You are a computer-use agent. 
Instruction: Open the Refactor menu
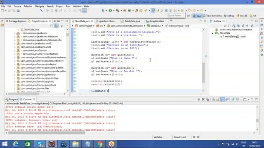[28, 6]
